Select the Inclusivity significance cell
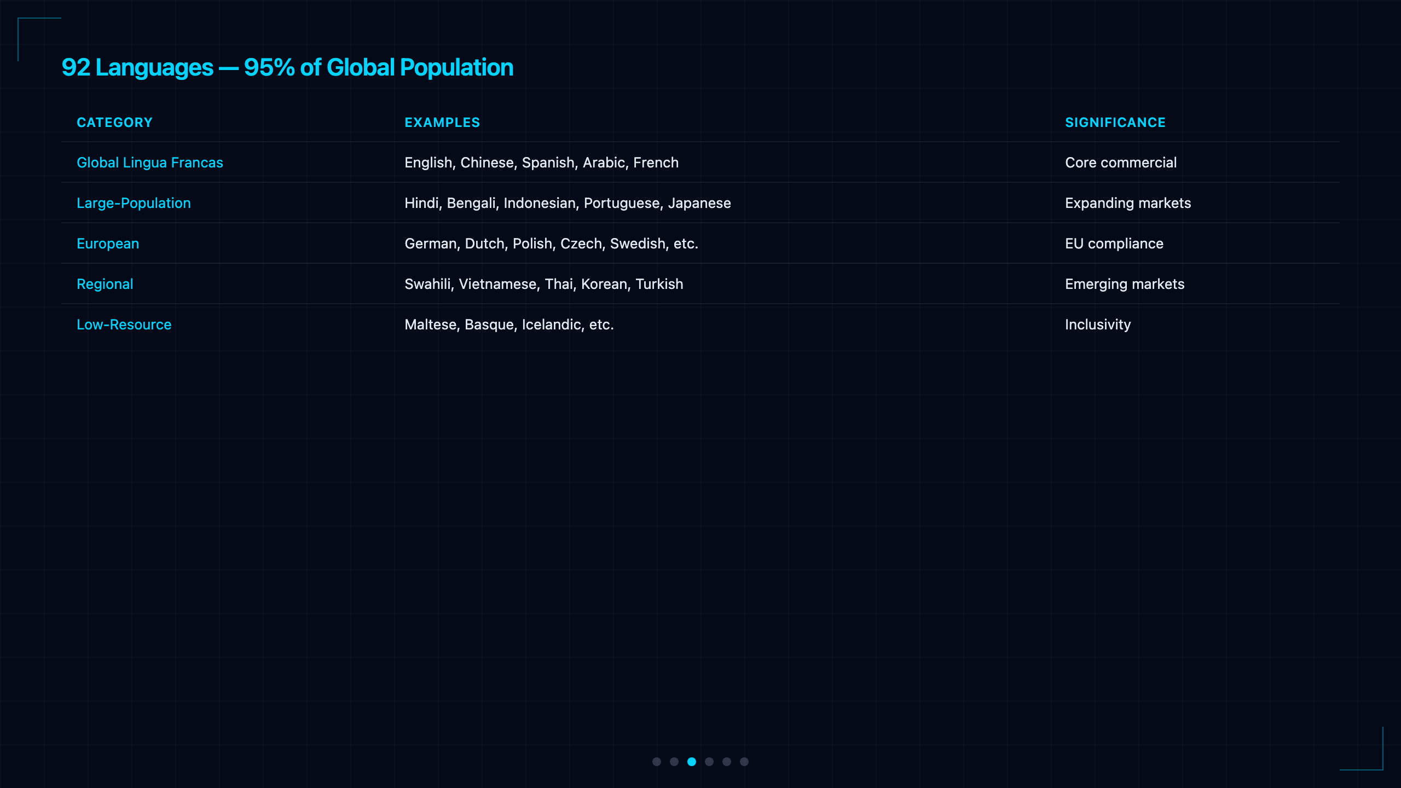Image resolution: width=1401 pixels, height=788 pixels. (x=1098, y=325)
